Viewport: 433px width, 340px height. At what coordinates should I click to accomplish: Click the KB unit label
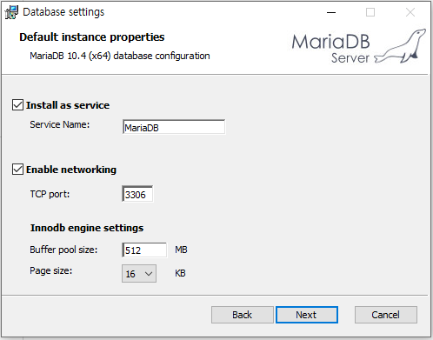tap(180, 273)
